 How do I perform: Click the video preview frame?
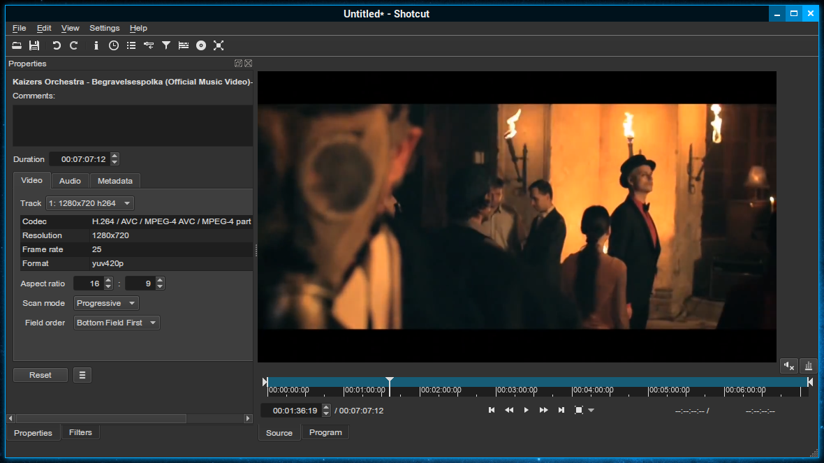click(x=517, y=216)
